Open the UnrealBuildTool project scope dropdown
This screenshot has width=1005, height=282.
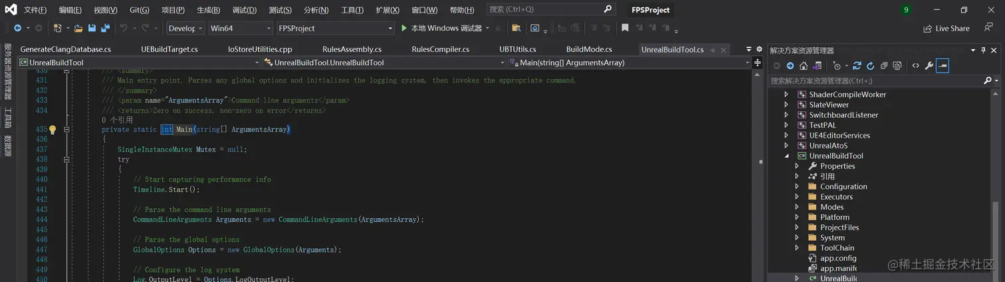coord(140,63)
